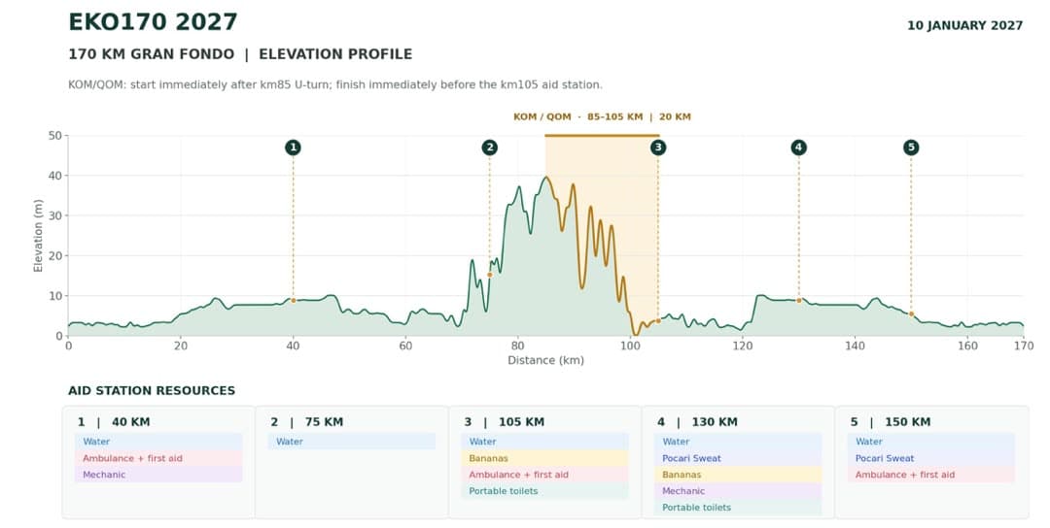Click Ambulance + first aid in 150 KM card

click(x=930, y=475)
